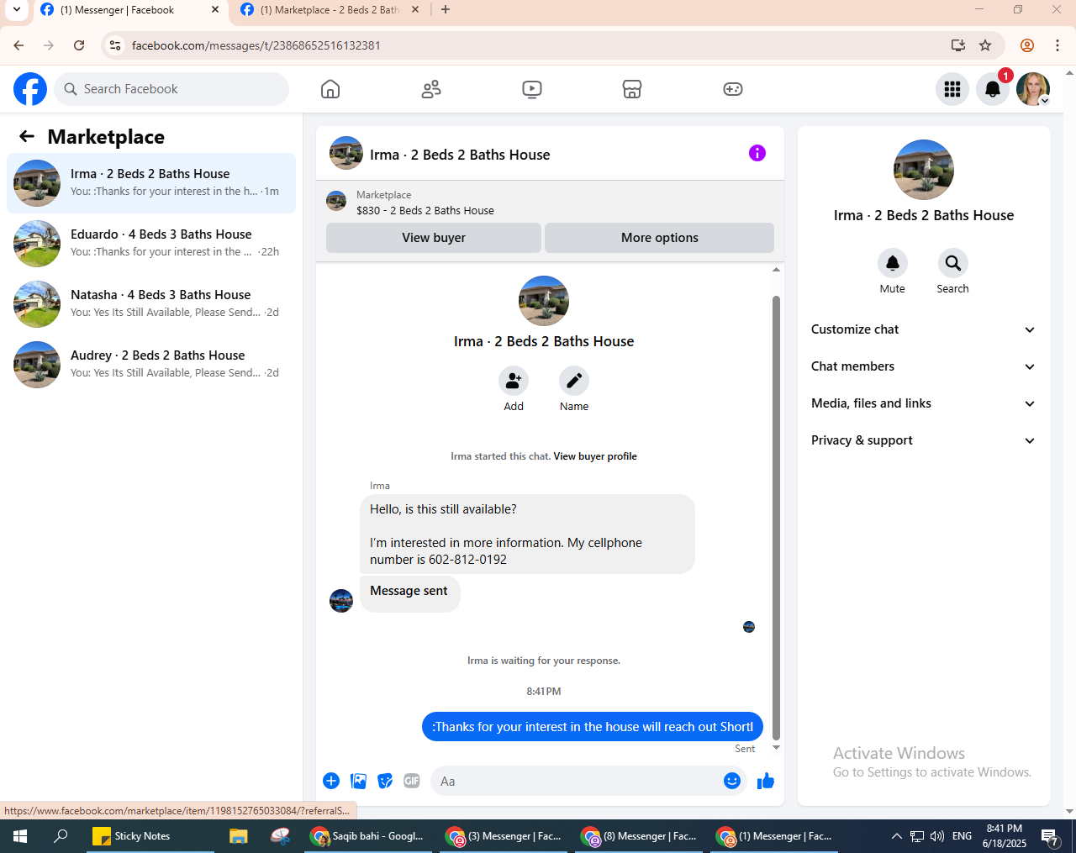Image resolution: width=1076 pixels, height=853 pixels.
Task: Click the blue sent message bubble
Action: pos(593,727)
